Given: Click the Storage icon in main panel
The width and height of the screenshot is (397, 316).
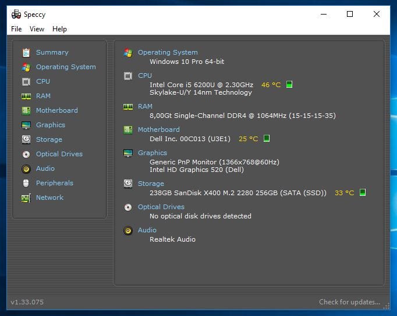Looking at the screenshot, I should pyautogui.click(x=128, y=184).
